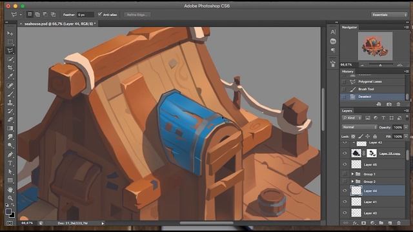Select the Clone Stamp tool
Viewport: 413px width, 232px height.
(x=10, y=102)
